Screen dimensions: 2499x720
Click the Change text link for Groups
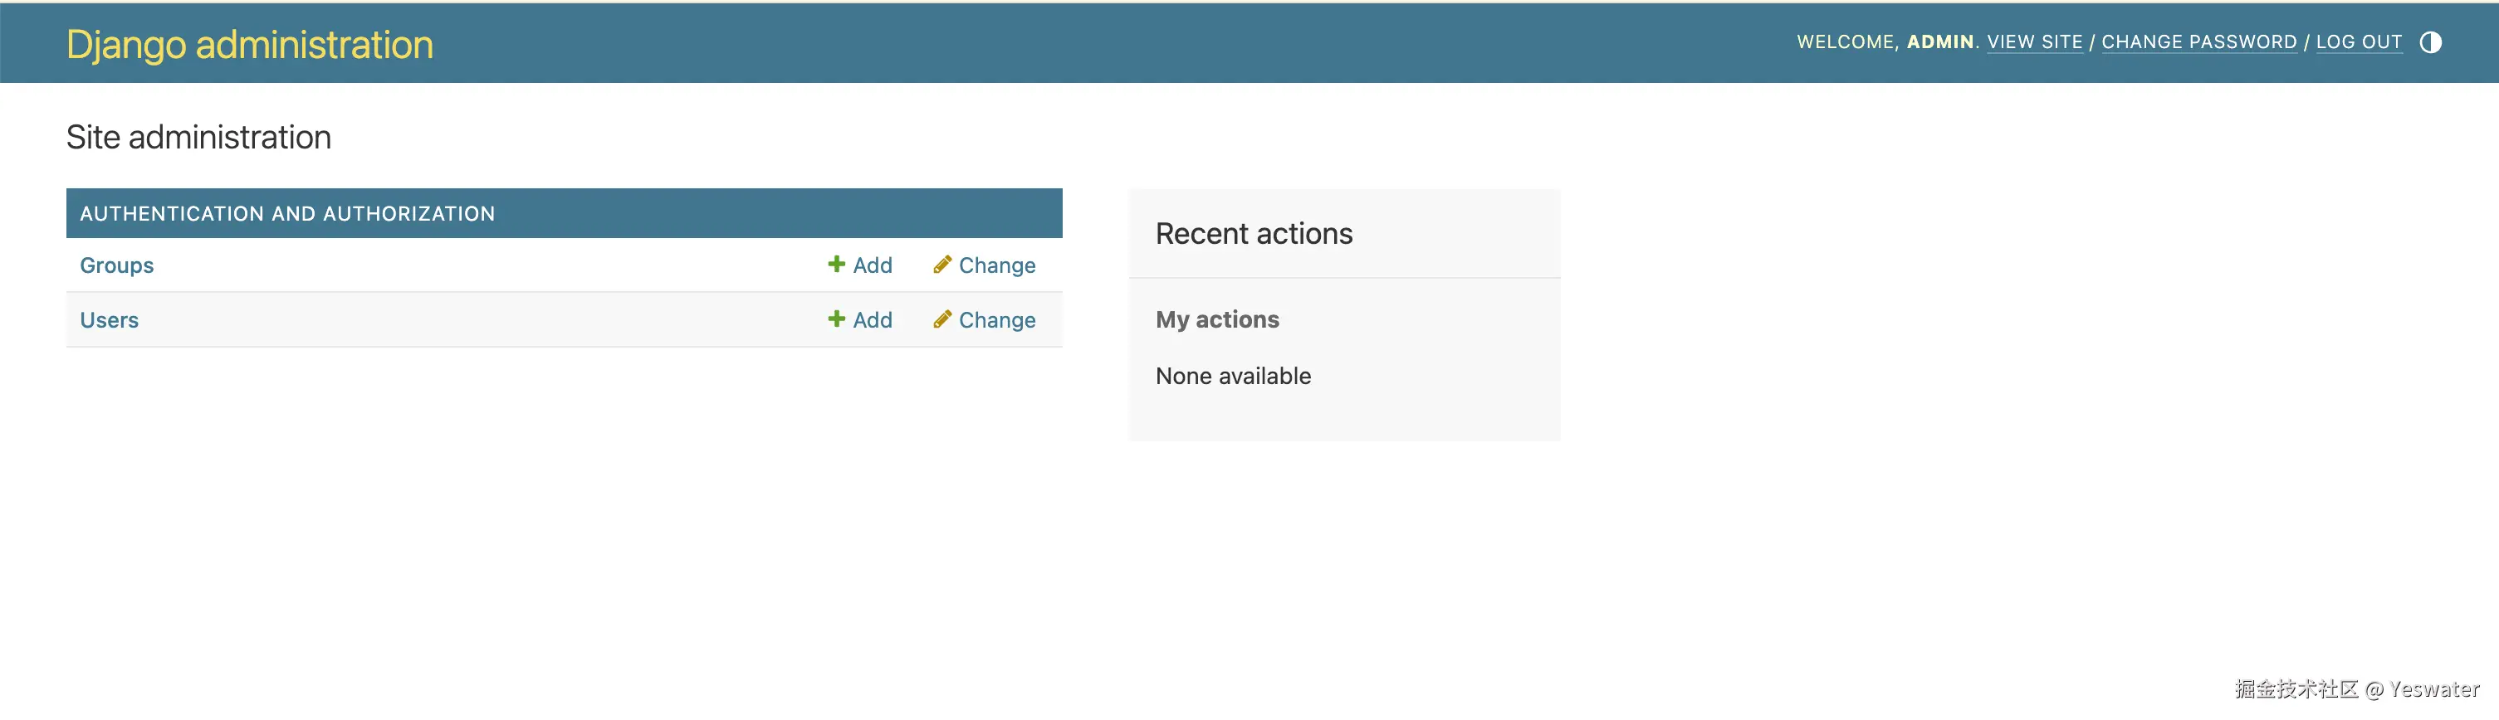(996, 265)
